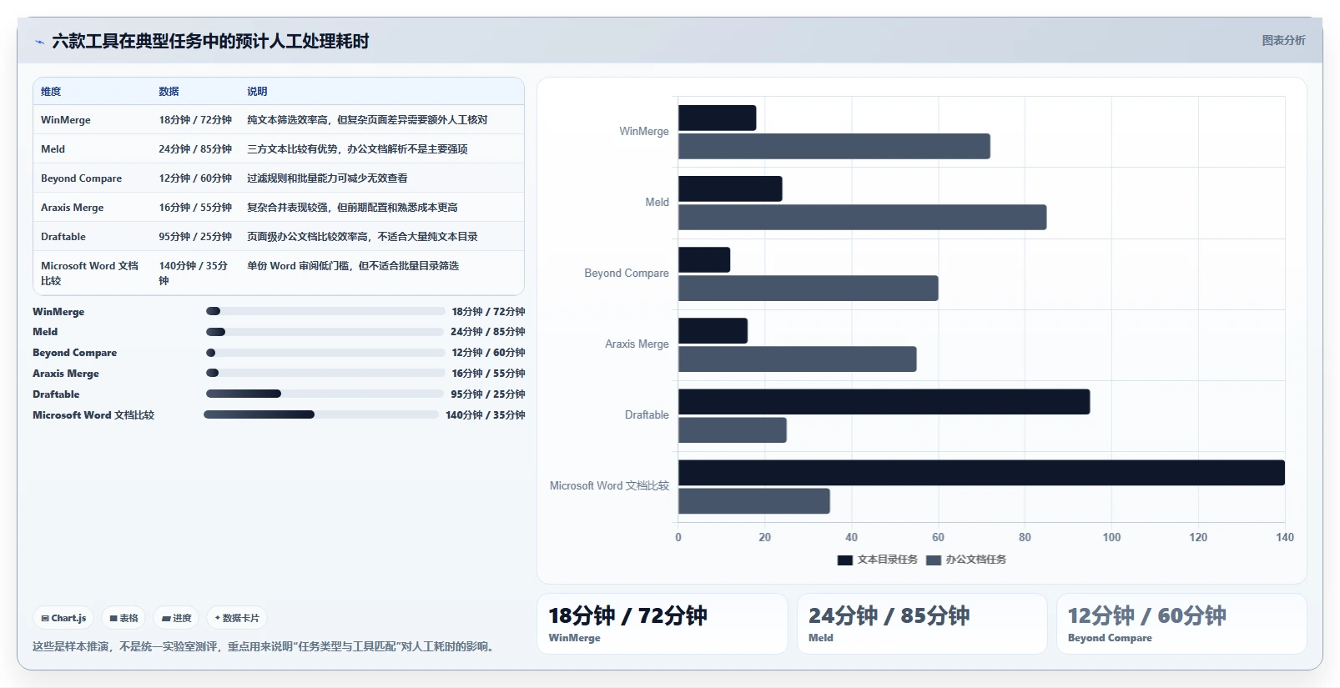
Task: Click the Araxis Merge progress bar track
Action: coord(325,373)
